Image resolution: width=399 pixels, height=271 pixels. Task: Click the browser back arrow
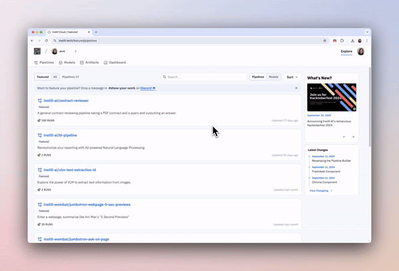[x=32, y=41]
